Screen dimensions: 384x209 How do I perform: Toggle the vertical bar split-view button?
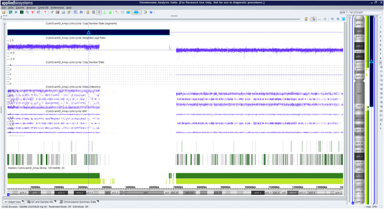point(99,12)
